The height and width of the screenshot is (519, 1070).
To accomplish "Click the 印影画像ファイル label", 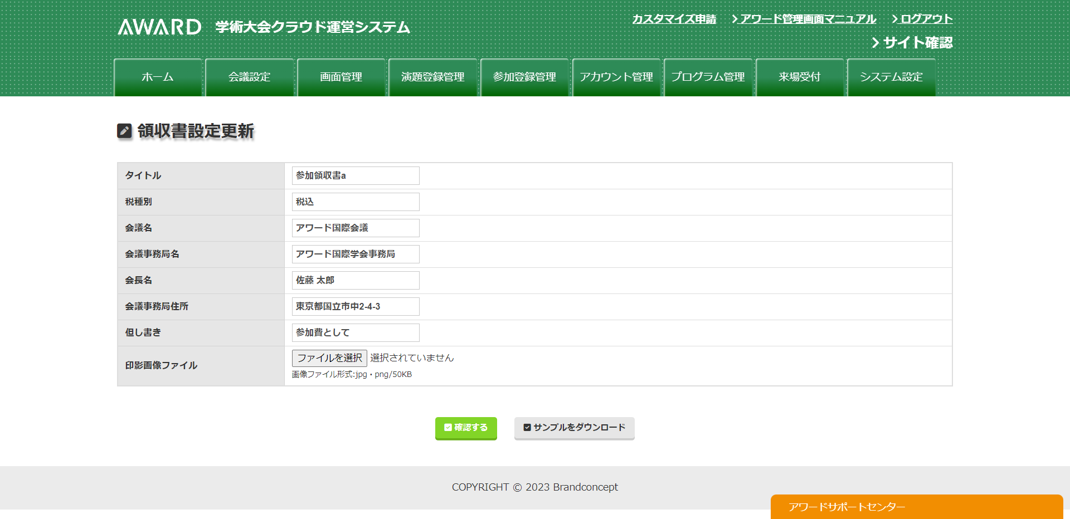I will [161, 365].
